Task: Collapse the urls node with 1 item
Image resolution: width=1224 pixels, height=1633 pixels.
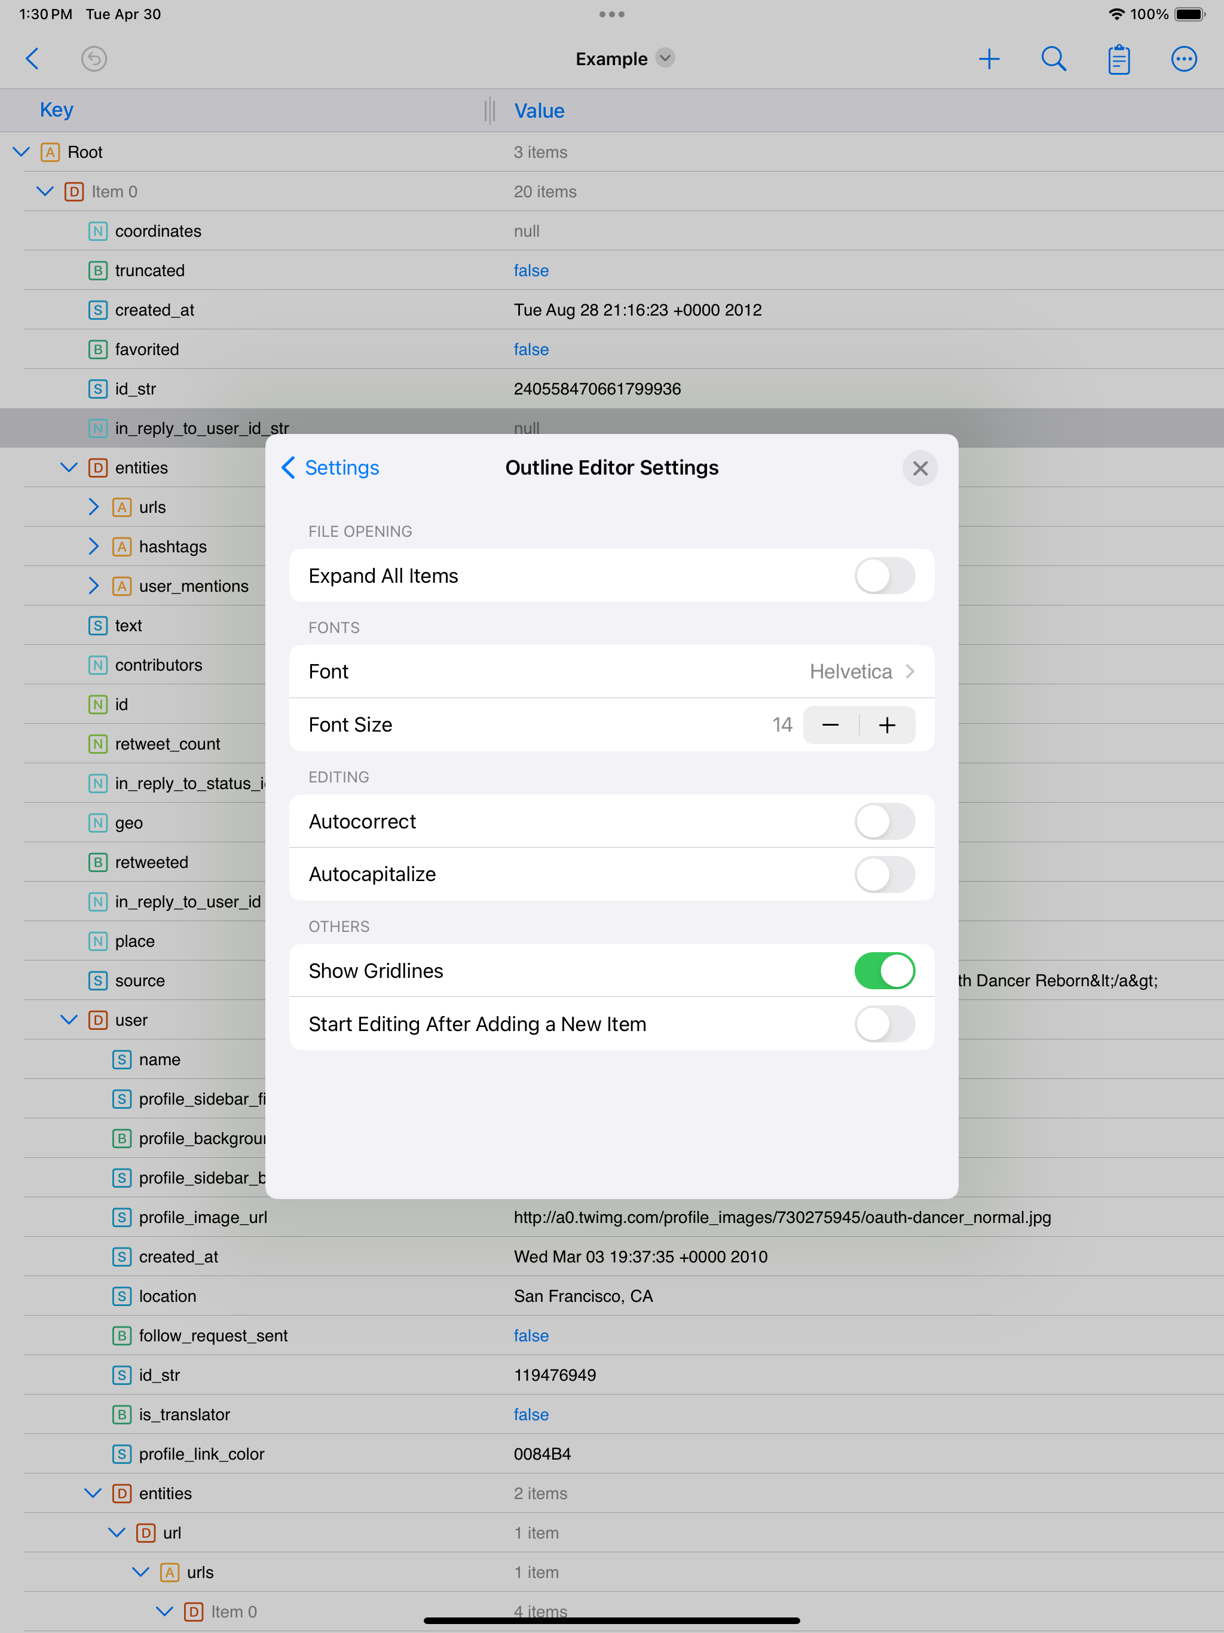Action: (x=140, y=1573)
